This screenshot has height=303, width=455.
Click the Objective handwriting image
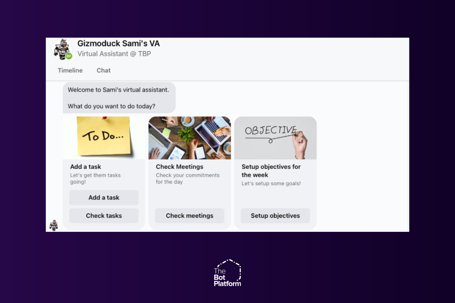275,138
